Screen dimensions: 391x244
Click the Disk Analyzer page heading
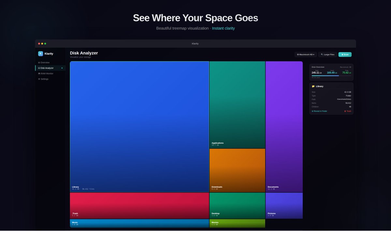[84, 53]
